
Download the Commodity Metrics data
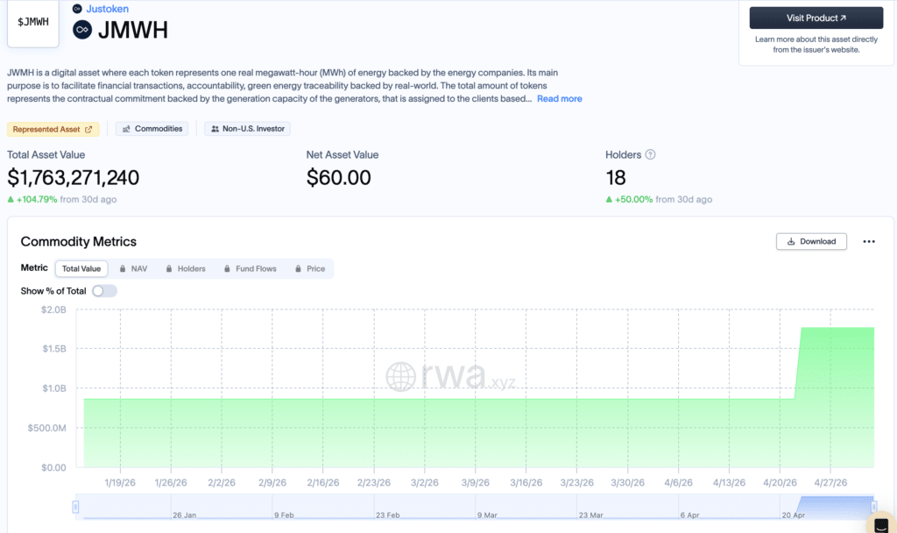[x=811, y=242]
